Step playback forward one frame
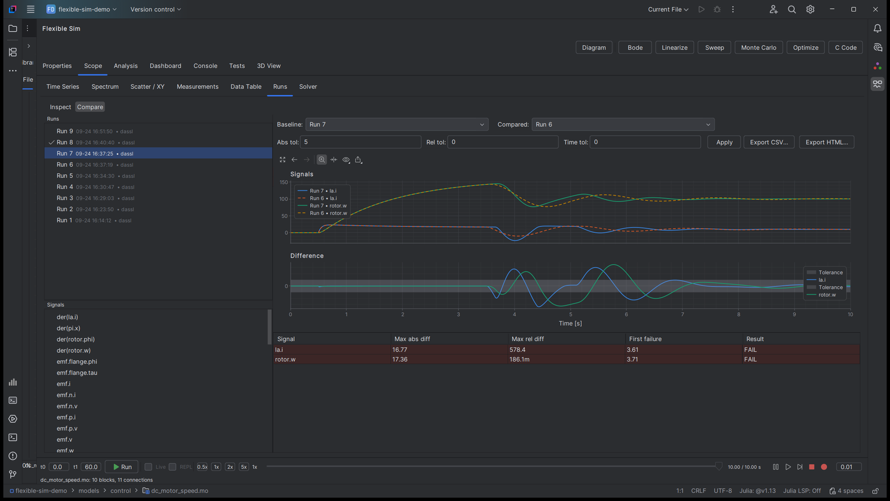The width and height of the screenshot is (890, 501). coord(800,467)
